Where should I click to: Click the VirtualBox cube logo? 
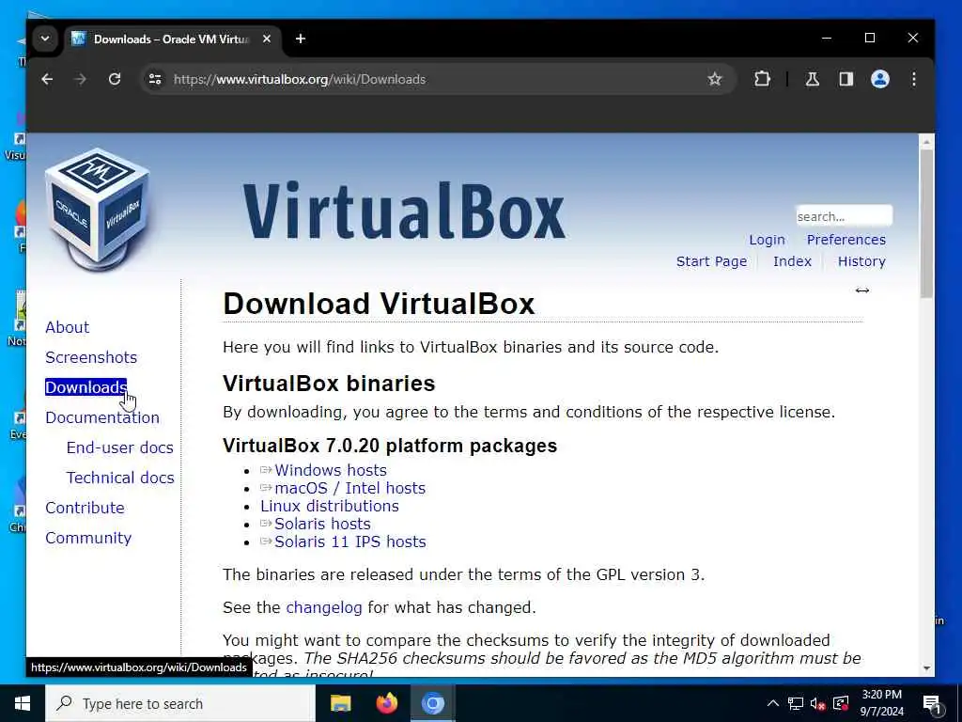point(98,209)
